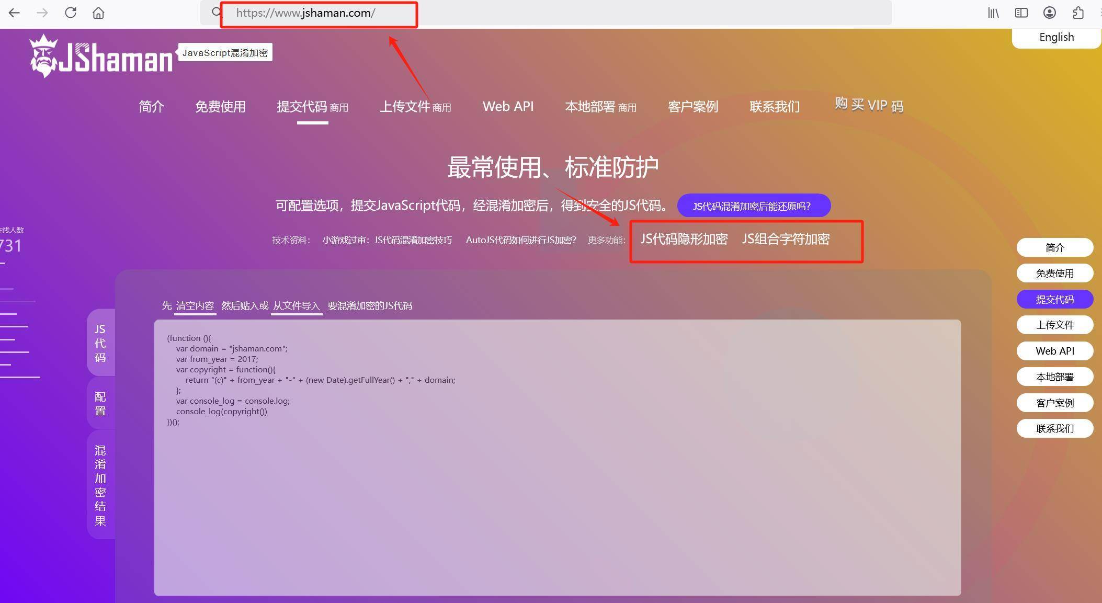
Task: Click the 最常使用、标准防护 heading
Action: tap(553, 167)
